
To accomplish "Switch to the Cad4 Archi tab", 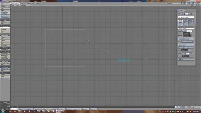I will point(30,3).
